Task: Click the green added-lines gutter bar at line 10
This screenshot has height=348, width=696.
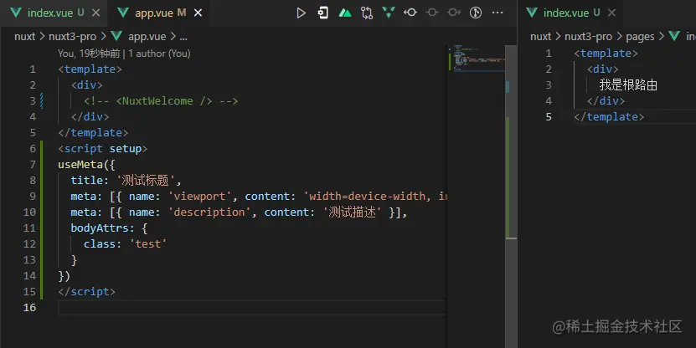Action: coord(42,212)
